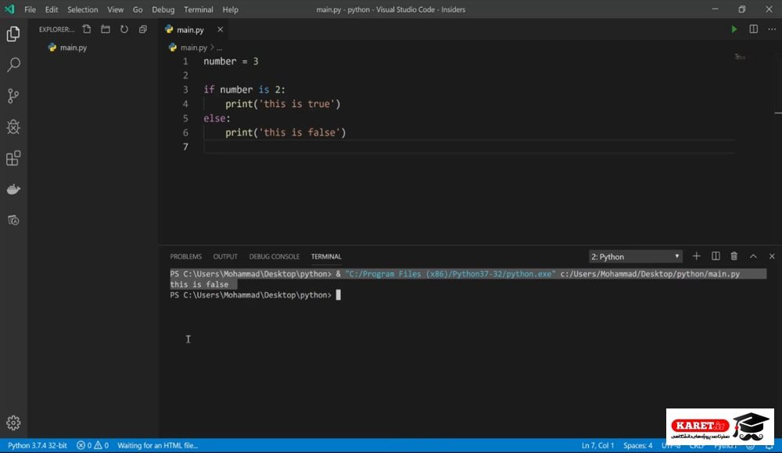Open the editor More Actions ellipsis
The width and height of the screenshot is (782, 453).
[x=772, y=30]
